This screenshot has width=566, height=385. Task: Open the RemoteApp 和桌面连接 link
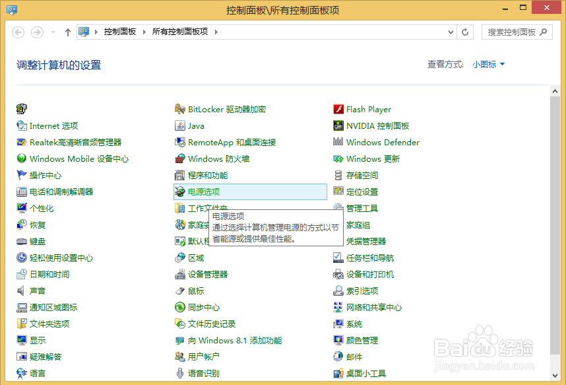(x=232, y=143)
